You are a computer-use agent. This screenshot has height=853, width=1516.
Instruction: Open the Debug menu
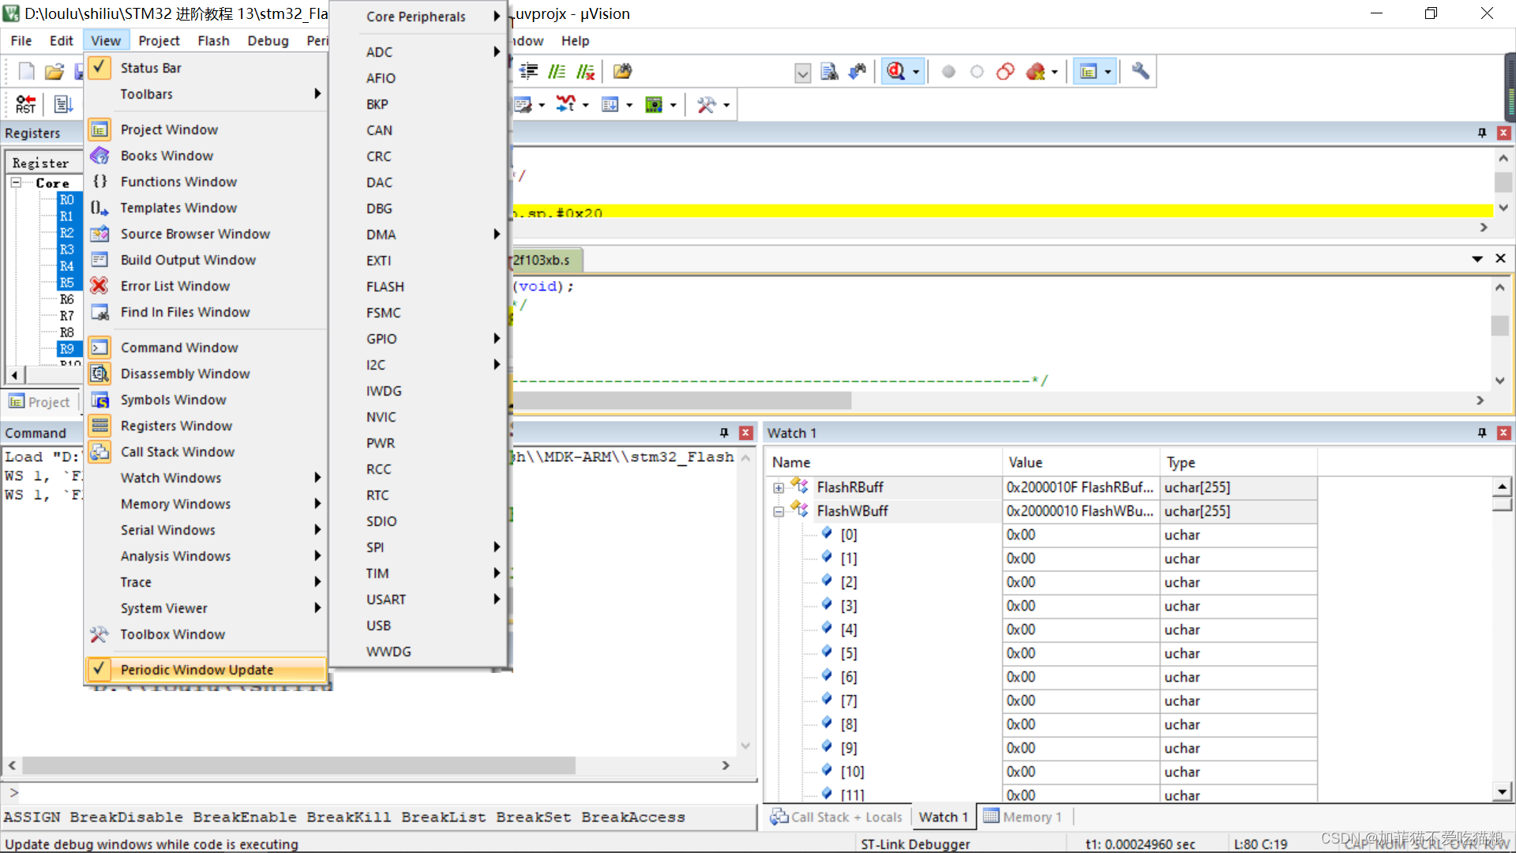268,40
